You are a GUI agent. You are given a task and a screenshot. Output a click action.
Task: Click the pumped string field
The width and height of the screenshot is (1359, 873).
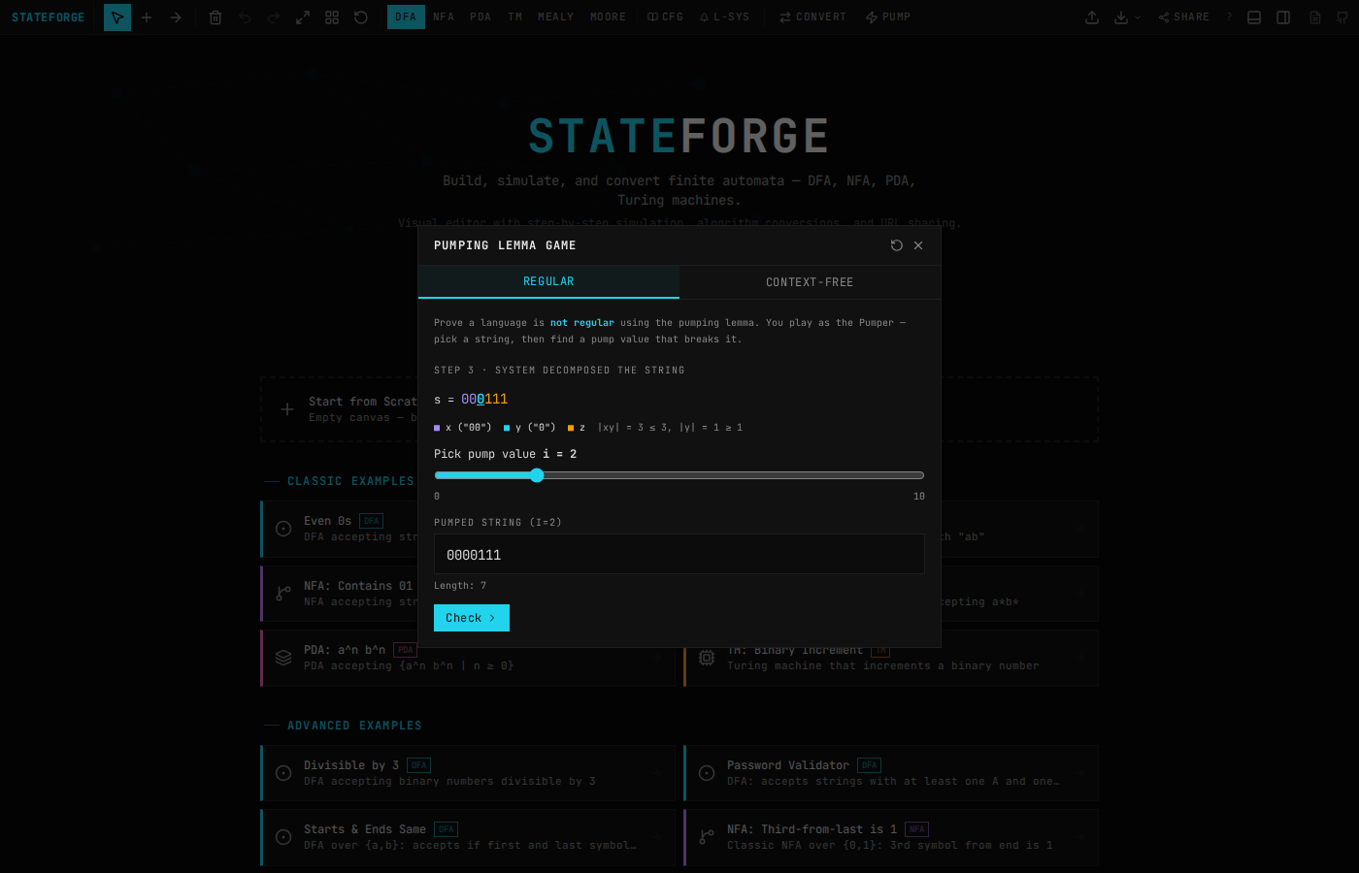679,555
